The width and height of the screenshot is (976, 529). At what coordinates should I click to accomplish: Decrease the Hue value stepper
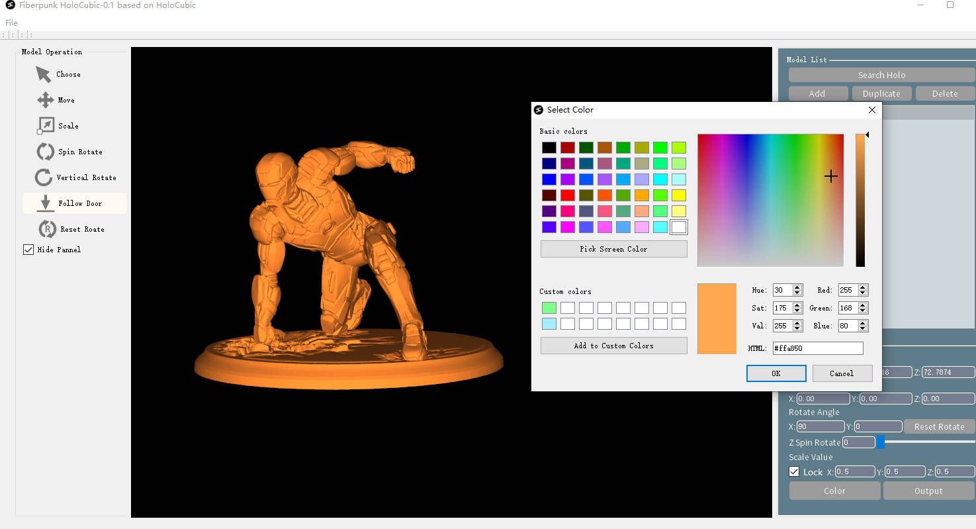pos(797,293)
